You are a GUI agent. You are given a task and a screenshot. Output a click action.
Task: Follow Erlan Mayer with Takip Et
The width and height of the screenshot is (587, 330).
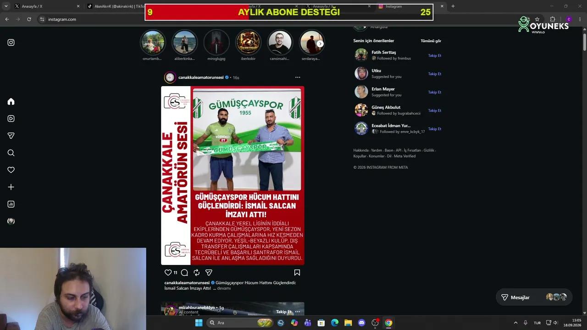point(435,92)
